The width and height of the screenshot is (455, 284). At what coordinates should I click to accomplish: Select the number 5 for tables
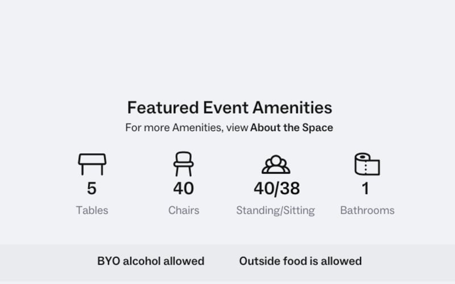click(x=92, y=189)
